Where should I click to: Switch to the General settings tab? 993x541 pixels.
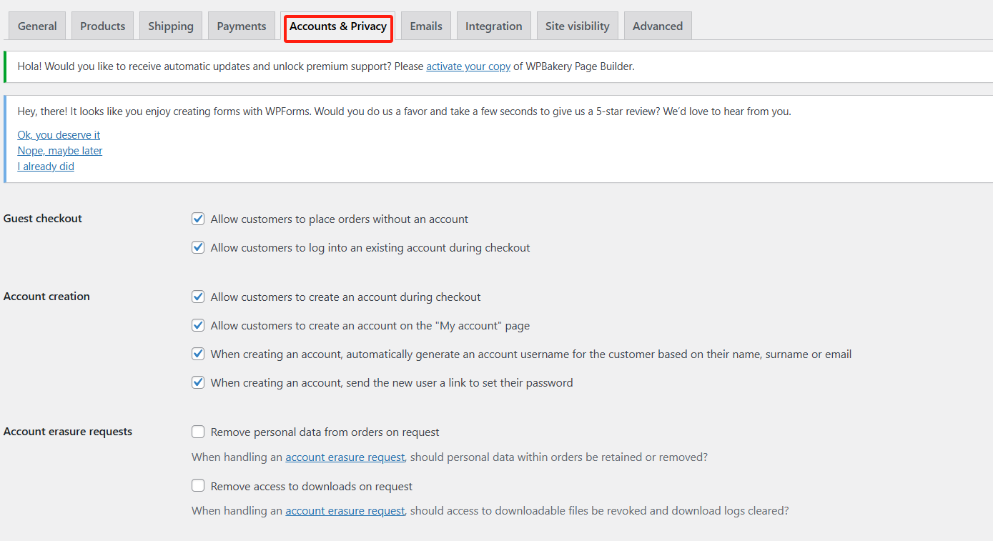36,25
